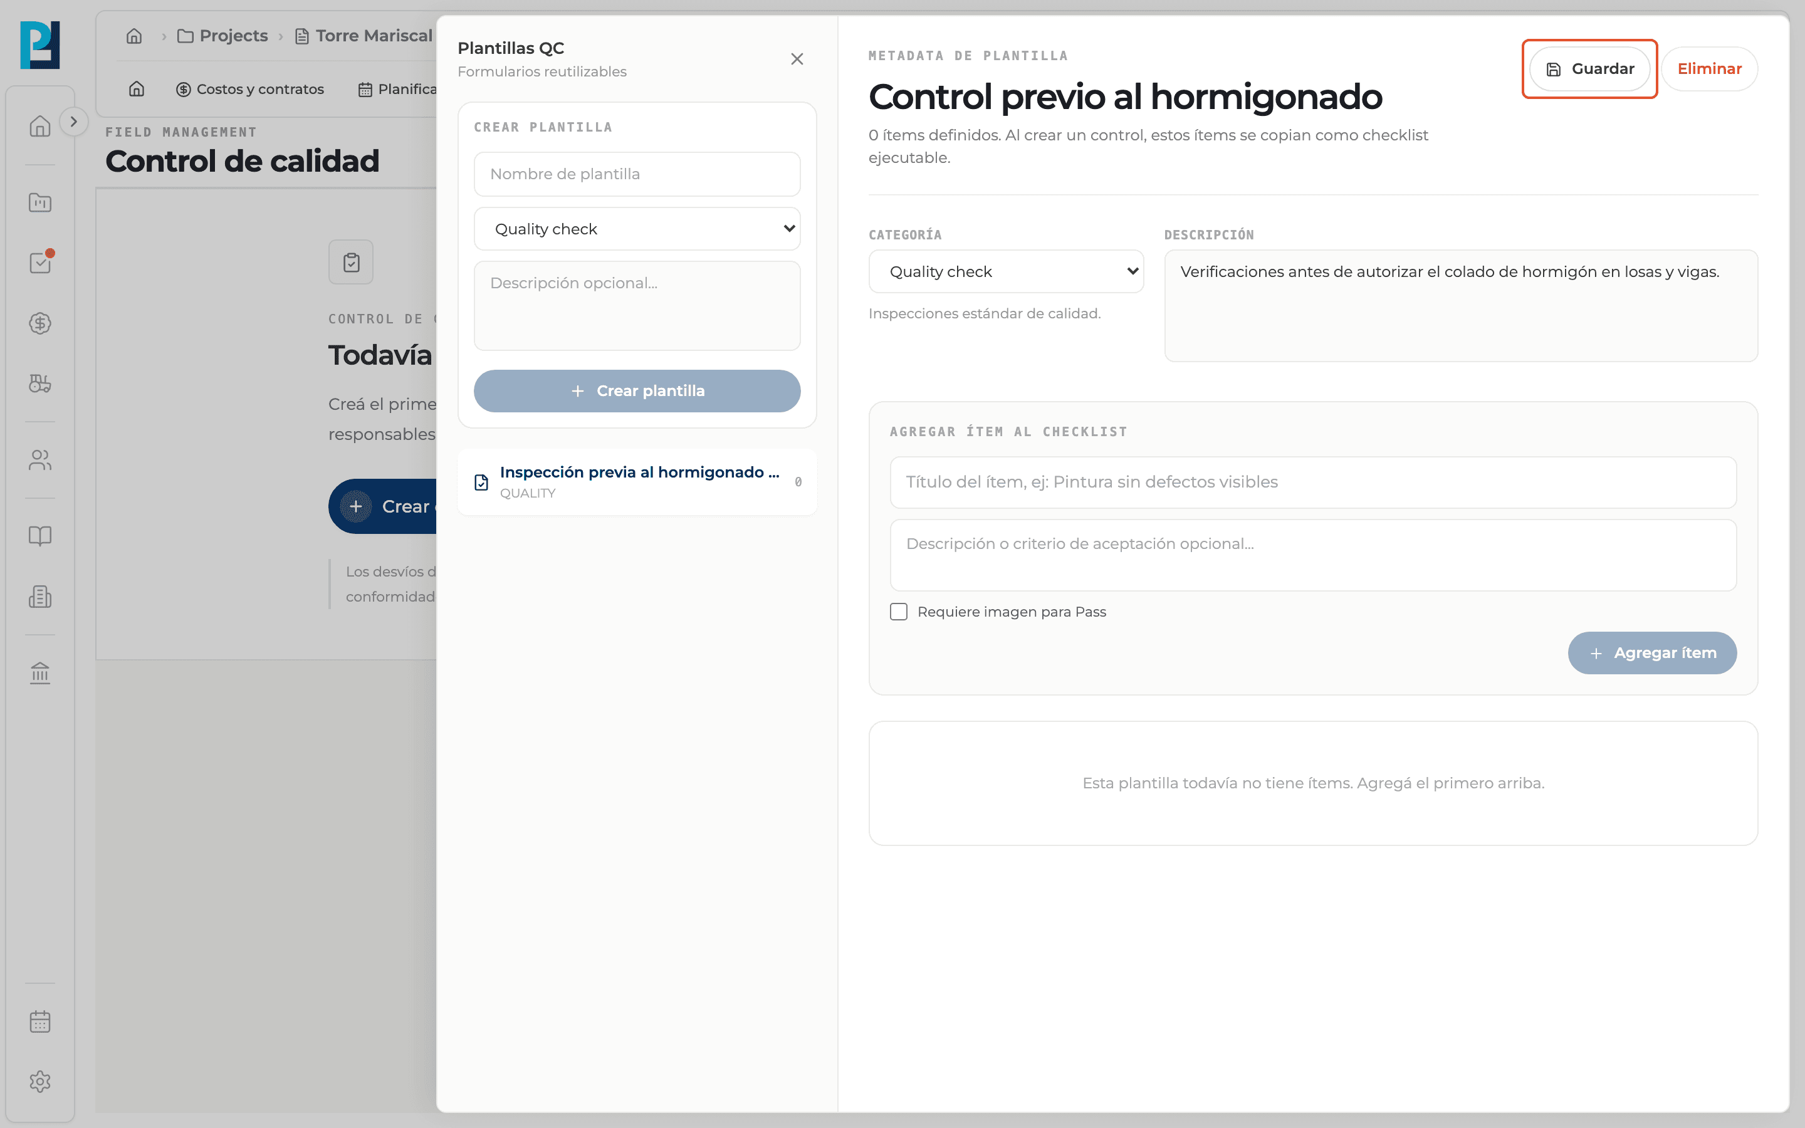Open the calendar icon in sidebar

pyautogui.click(x=40, y=1021)
